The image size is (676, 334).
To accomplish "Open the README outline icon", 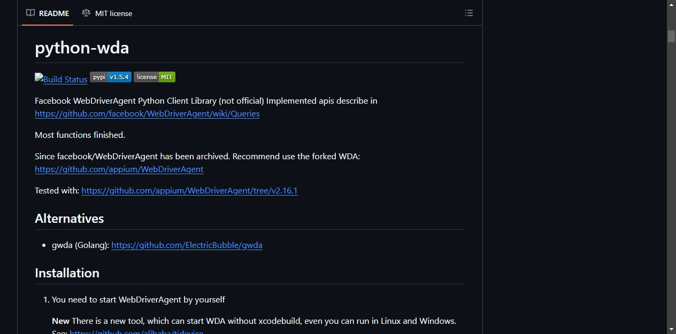I will [469, 13].
